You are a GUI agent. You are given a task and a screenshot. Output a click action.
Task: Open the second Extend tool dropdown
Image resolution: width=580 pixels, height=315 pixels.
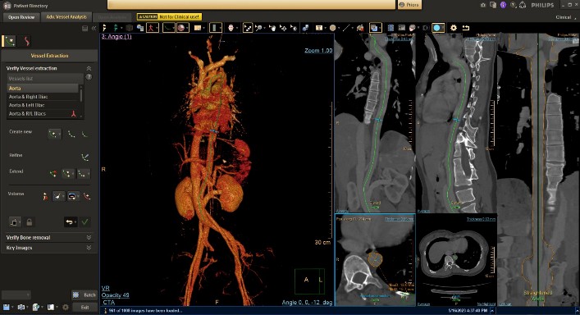(68, 173)
